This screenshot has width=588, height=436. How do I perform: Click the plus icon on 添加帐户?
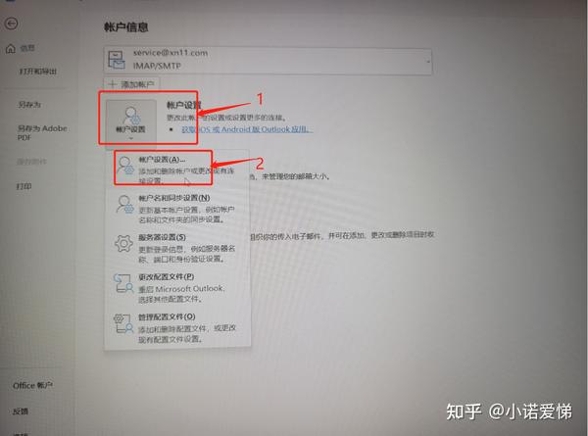[x=113, y=84]
